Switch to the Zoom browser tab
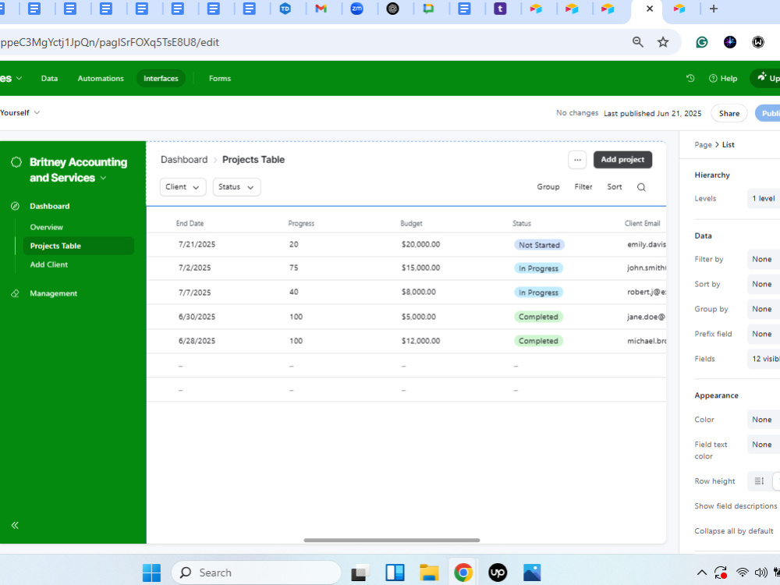 (x=356, y=9)
